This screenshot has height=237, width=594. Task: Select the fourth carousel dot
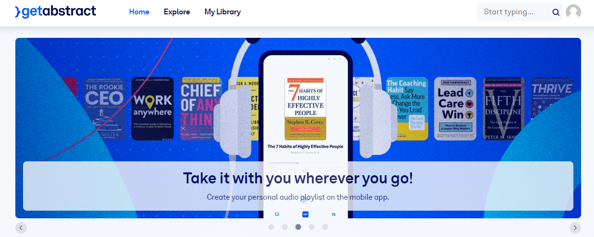tap(312, 227)
